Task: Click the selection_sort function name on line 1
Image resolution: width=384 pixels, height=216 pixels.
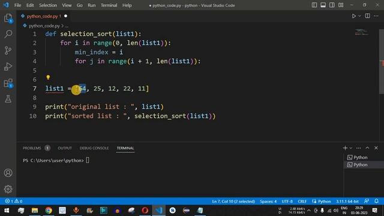Action: click(86, 34)
